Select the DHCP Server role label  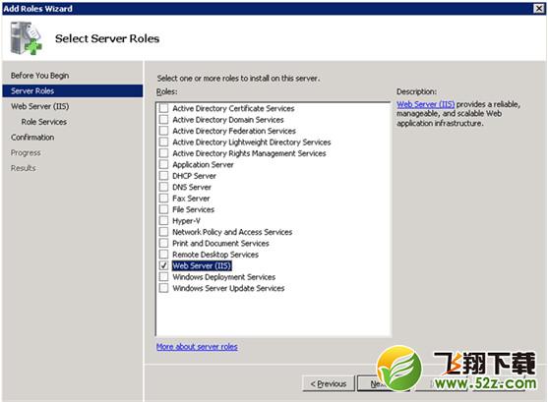pyautogui.click(x=195, y=176)
